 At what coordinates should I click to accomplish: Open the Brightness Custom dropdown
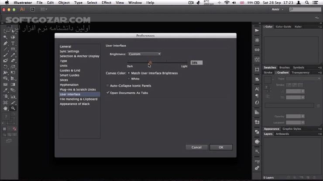pos(144,54)
